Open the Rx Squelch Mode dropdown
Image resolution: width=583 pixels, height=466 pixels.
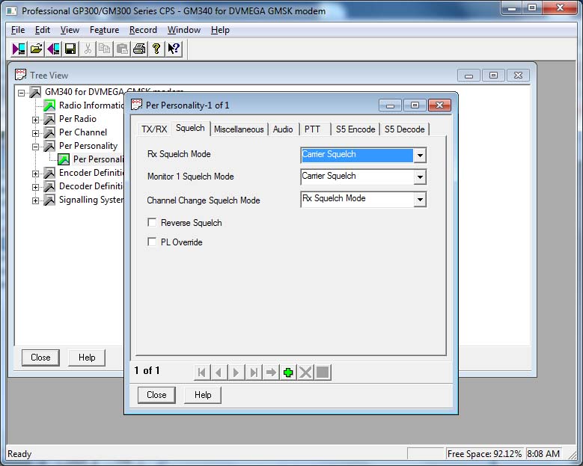[x=420, y=156]
